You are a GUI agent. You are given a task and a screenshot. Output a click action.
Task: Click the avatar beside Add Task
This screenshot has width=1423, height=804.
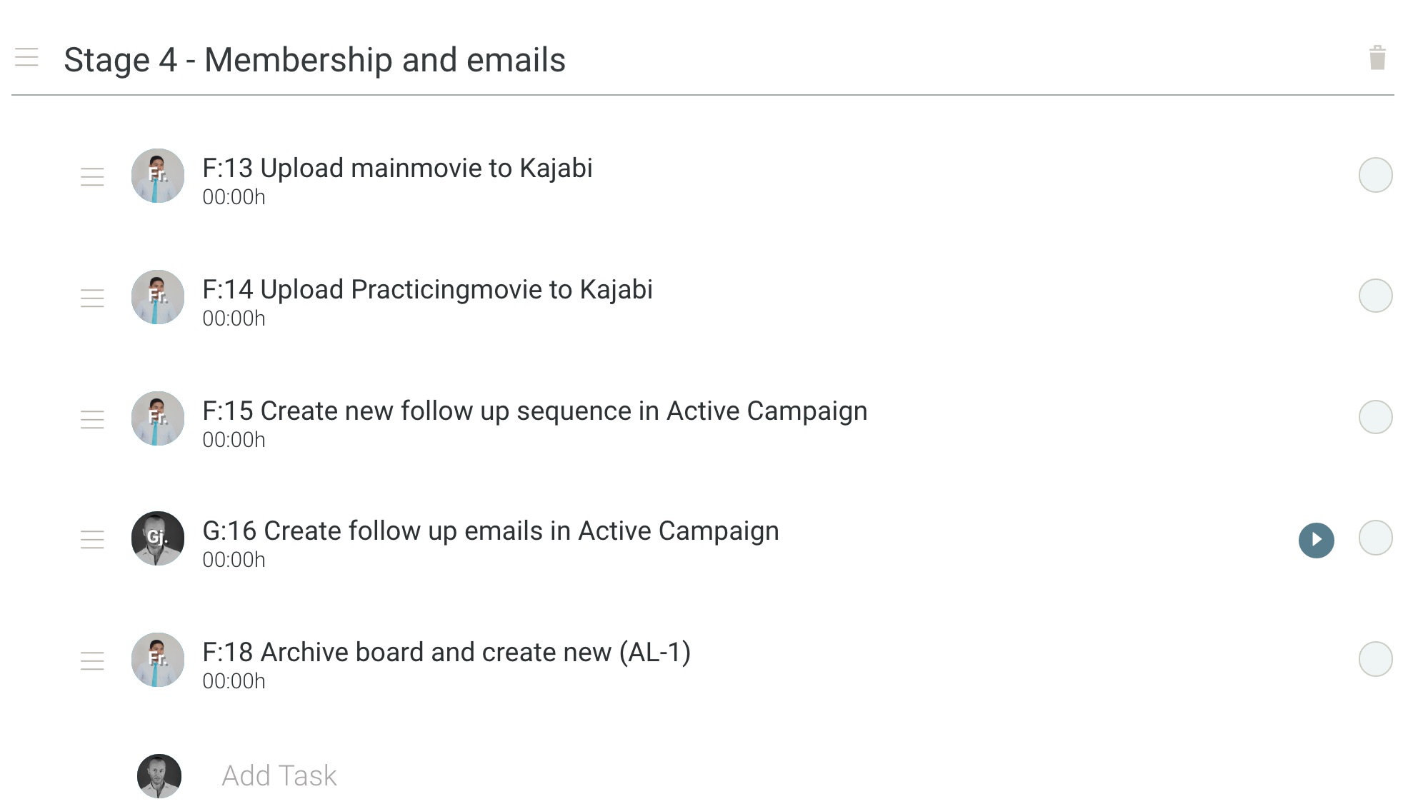(x=159, y=776)
